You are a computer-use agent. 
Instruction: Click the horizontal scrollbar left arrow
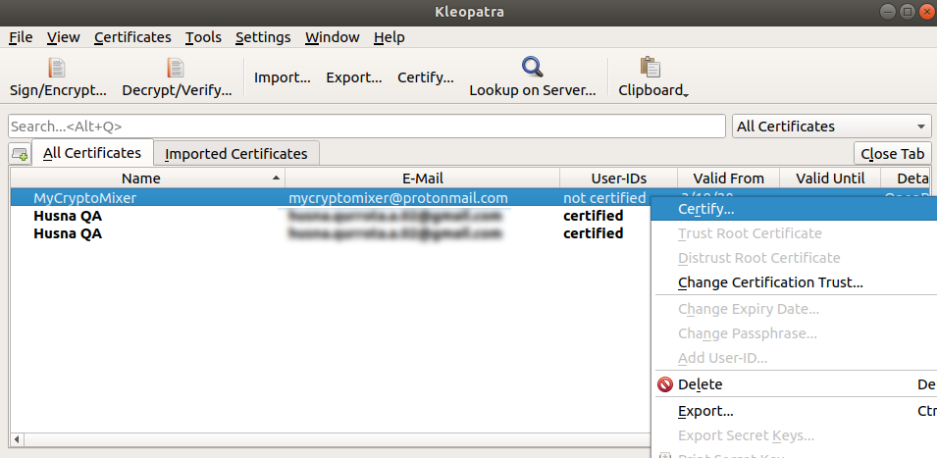17,440
